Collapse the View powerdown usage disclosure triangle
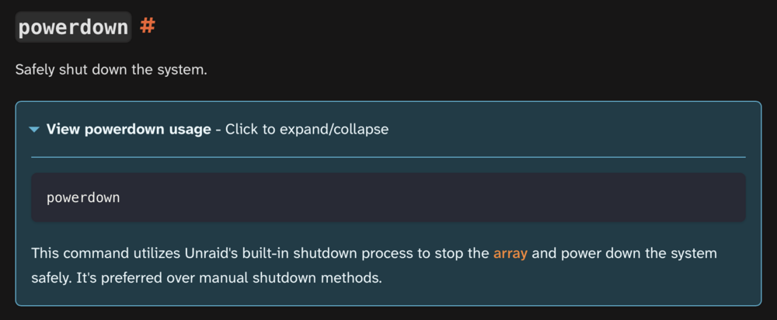 pos(33,130)
